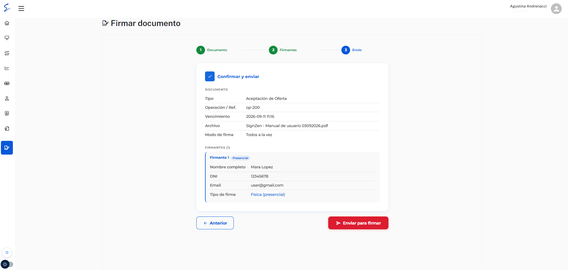Go to Home in sidebar
The width and height of the screenshot is (568, 270).
7,23
